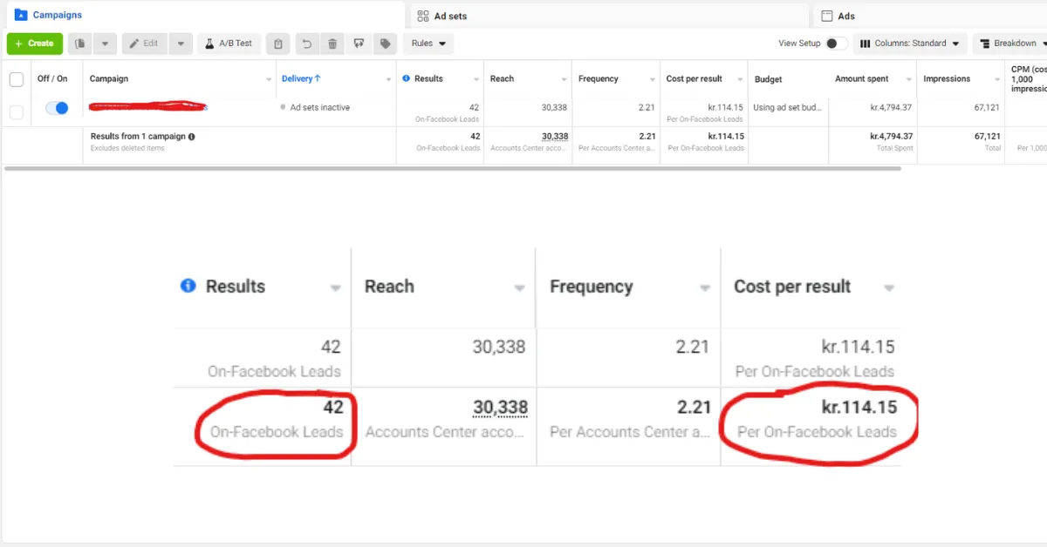Click the Reach column header
The width and height of the screenshot is (1047, 547).
point(503,78)
